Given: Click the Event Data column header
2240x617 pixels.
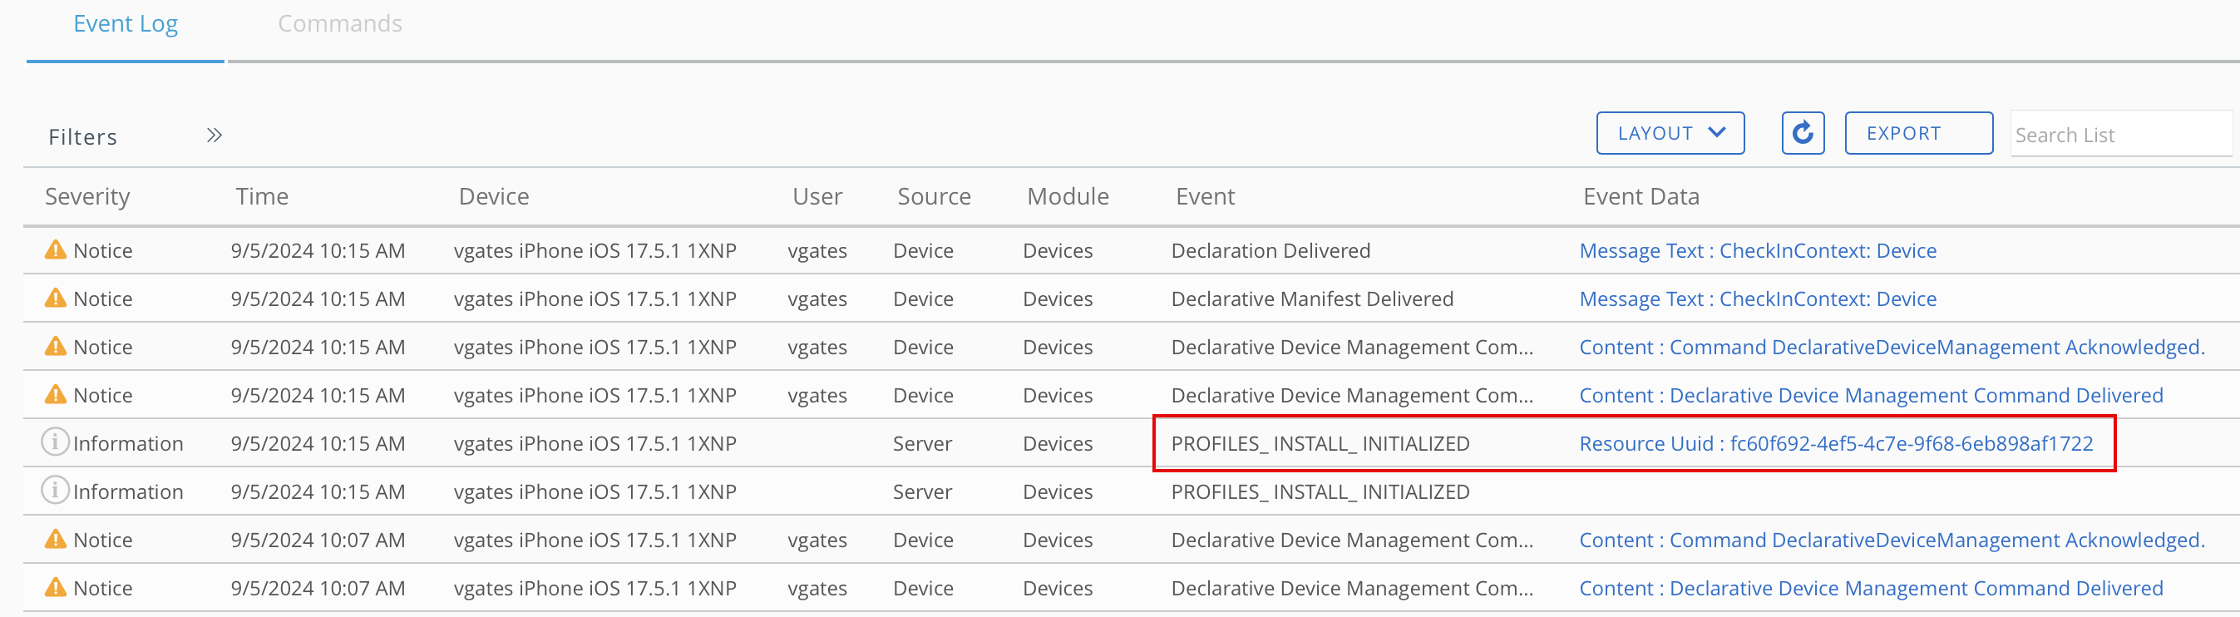Looking at the screenshot, I should tap(1640, 197).
